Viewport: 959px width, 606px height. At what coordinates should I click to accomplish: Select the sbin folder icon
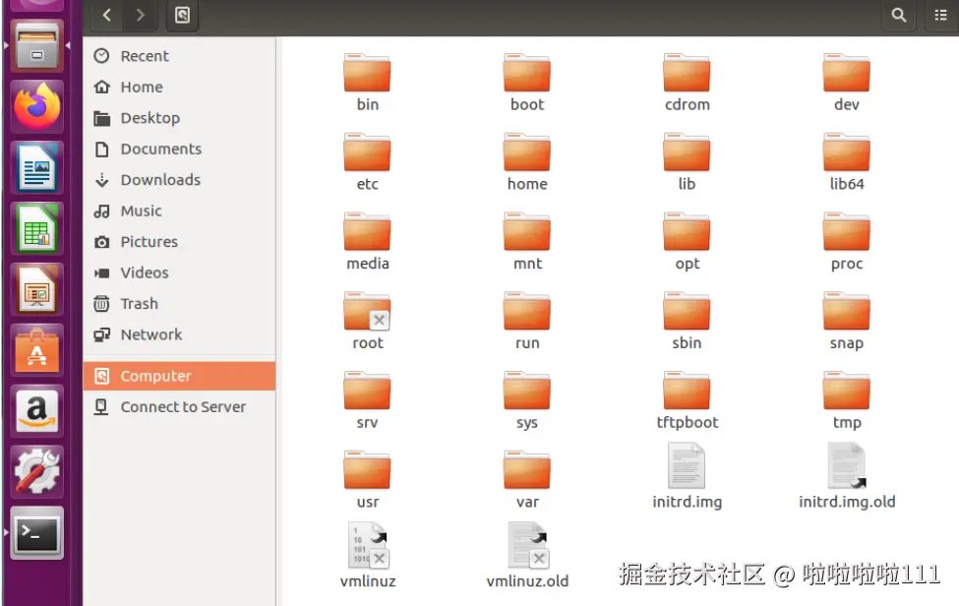coord(687,311)
